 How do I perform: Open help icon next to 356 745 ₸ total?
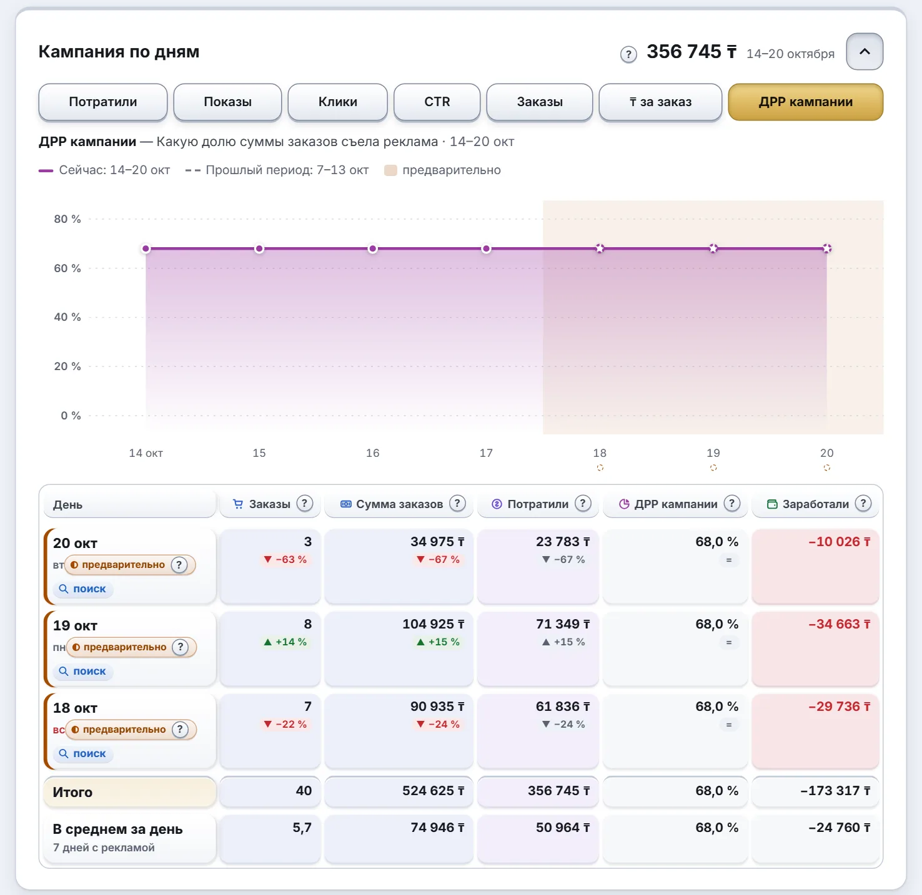click(628, 54)
